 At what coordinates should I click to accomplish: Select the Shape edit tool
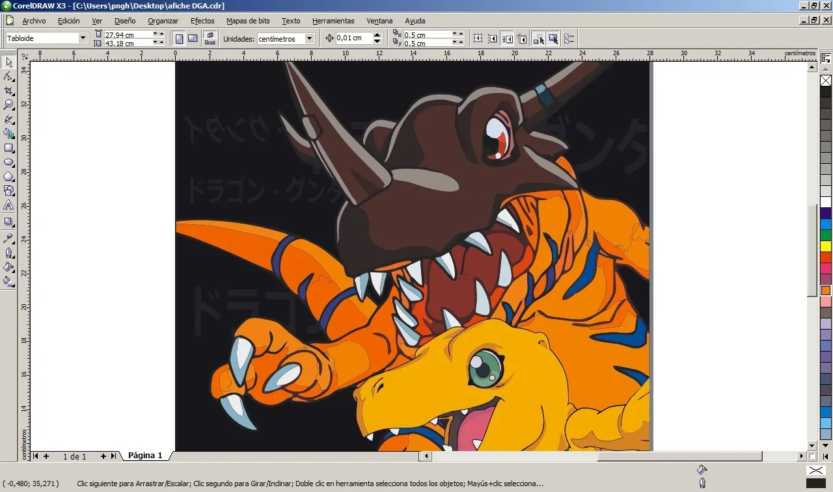(x=8, y=77)
